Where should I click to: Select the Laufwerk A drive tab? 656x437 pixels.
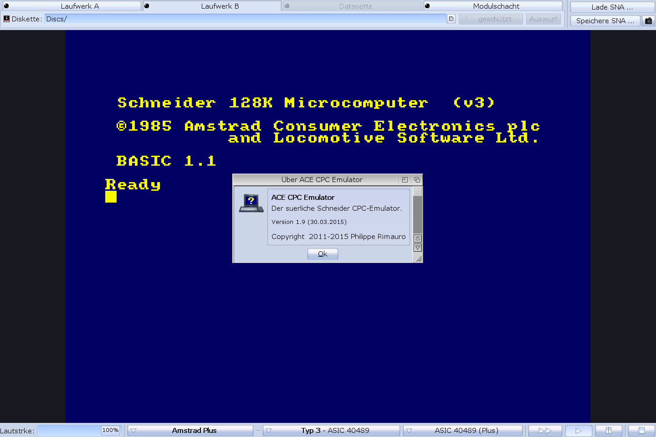coord(72,6)
